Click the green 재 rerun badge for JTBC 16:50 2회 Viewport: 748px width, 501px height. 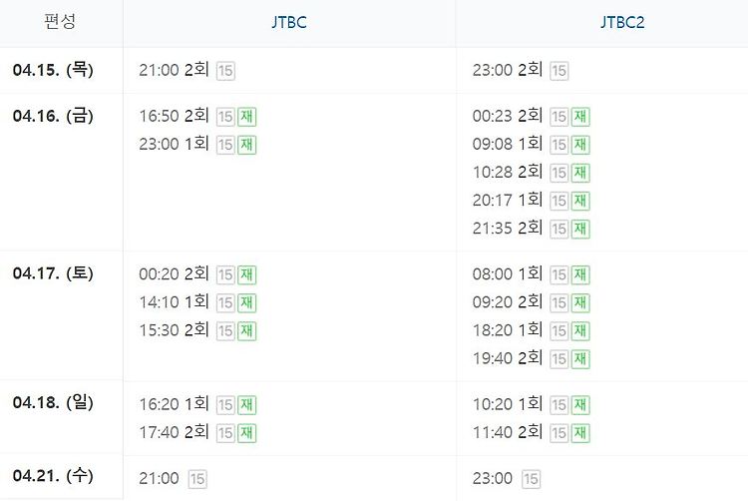246,117
